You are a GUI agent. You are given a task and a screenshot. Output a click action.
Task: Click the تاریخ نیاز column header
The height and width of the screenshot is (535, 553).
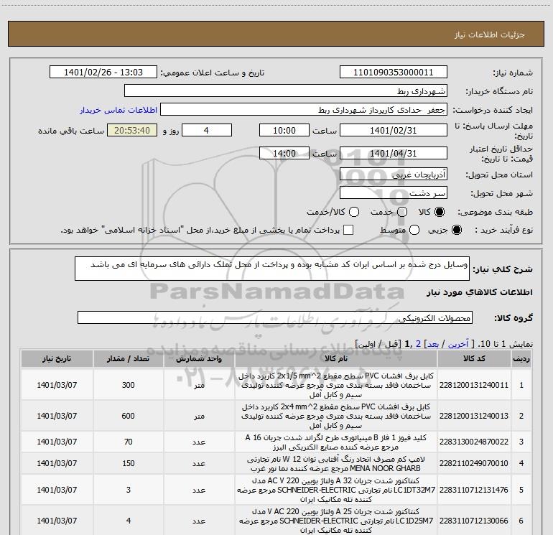pyautogui.click(x=57, y=358)
